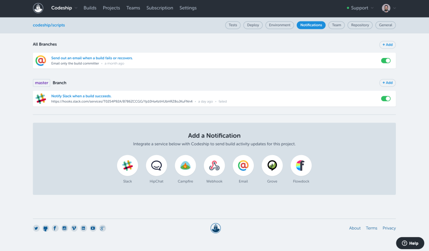Click the master branch label tag
This screenshot has height=251, width=429.
coord(42,82)
